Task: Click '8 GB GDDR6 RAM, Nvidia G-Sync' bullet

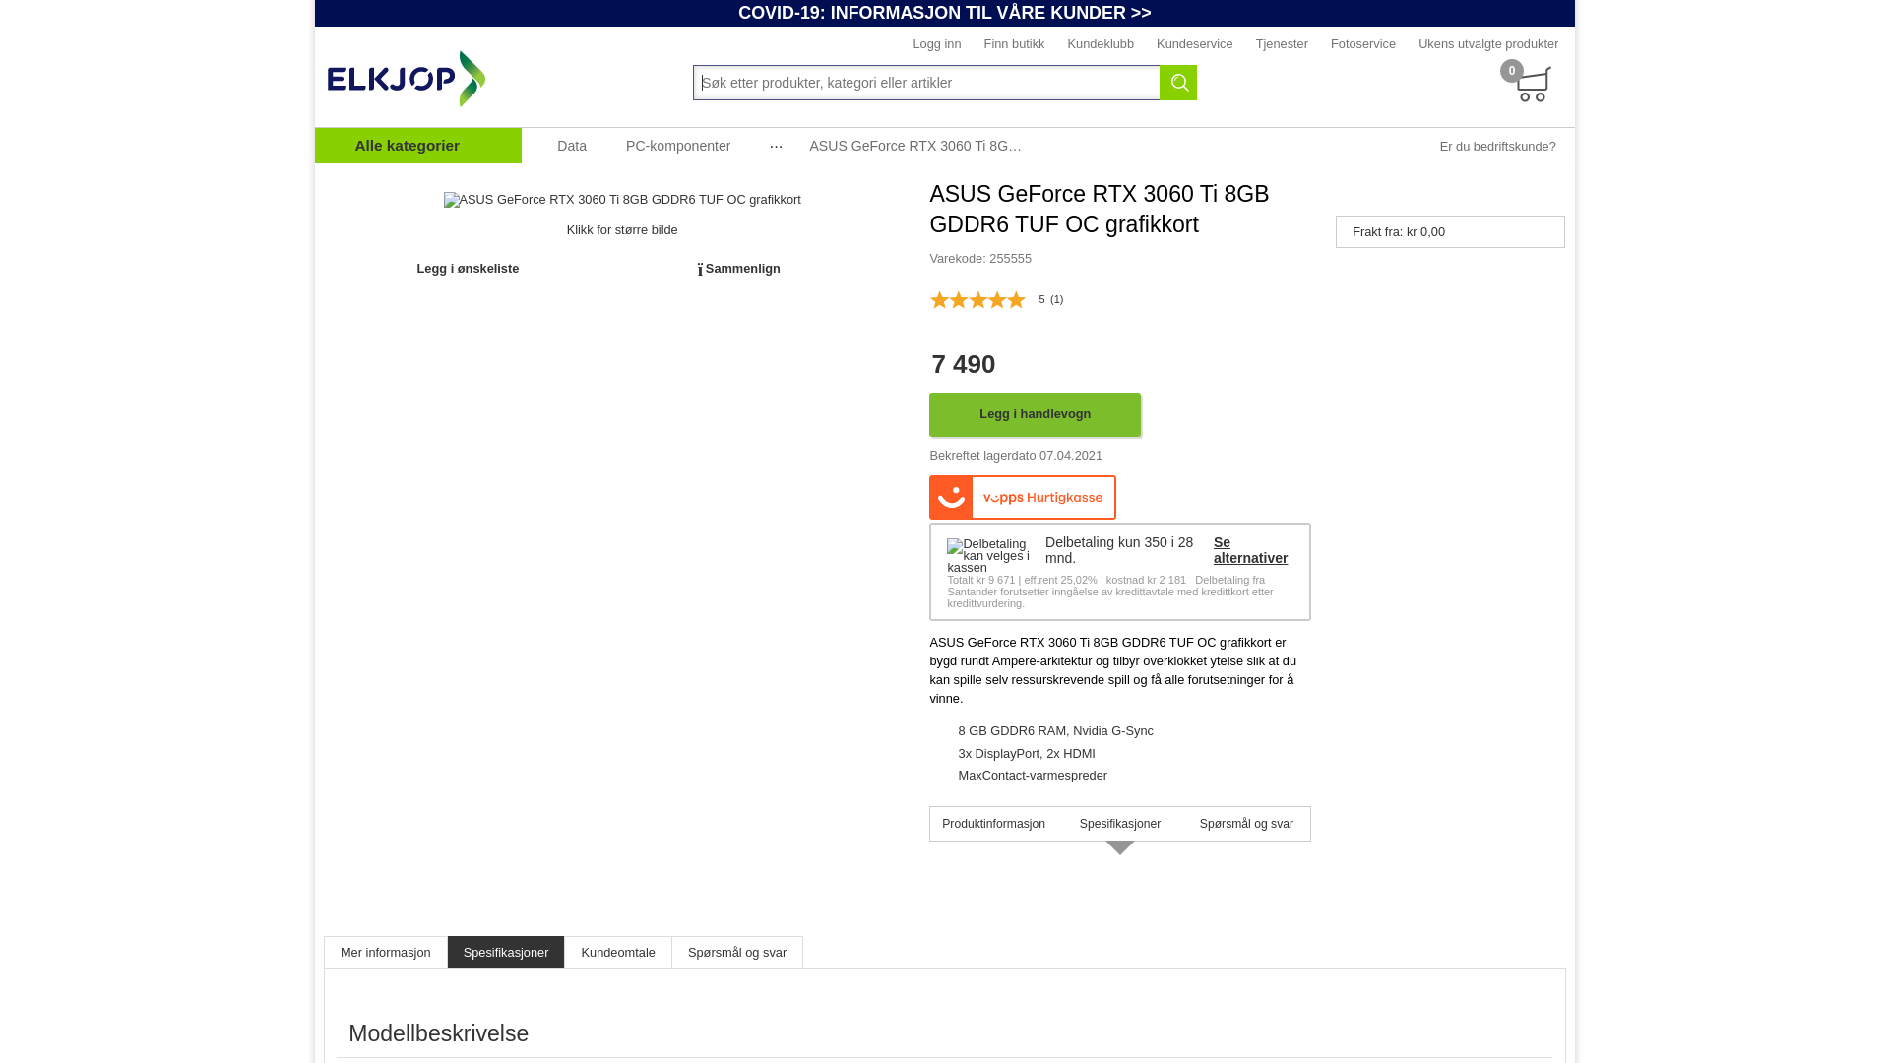Action: pos(1055,731)
